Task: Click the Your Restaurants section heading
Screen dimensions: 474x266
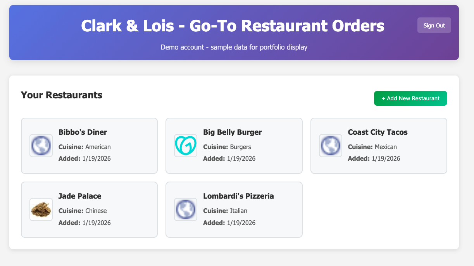Action: pyautogui.click(x=62, y=95)
